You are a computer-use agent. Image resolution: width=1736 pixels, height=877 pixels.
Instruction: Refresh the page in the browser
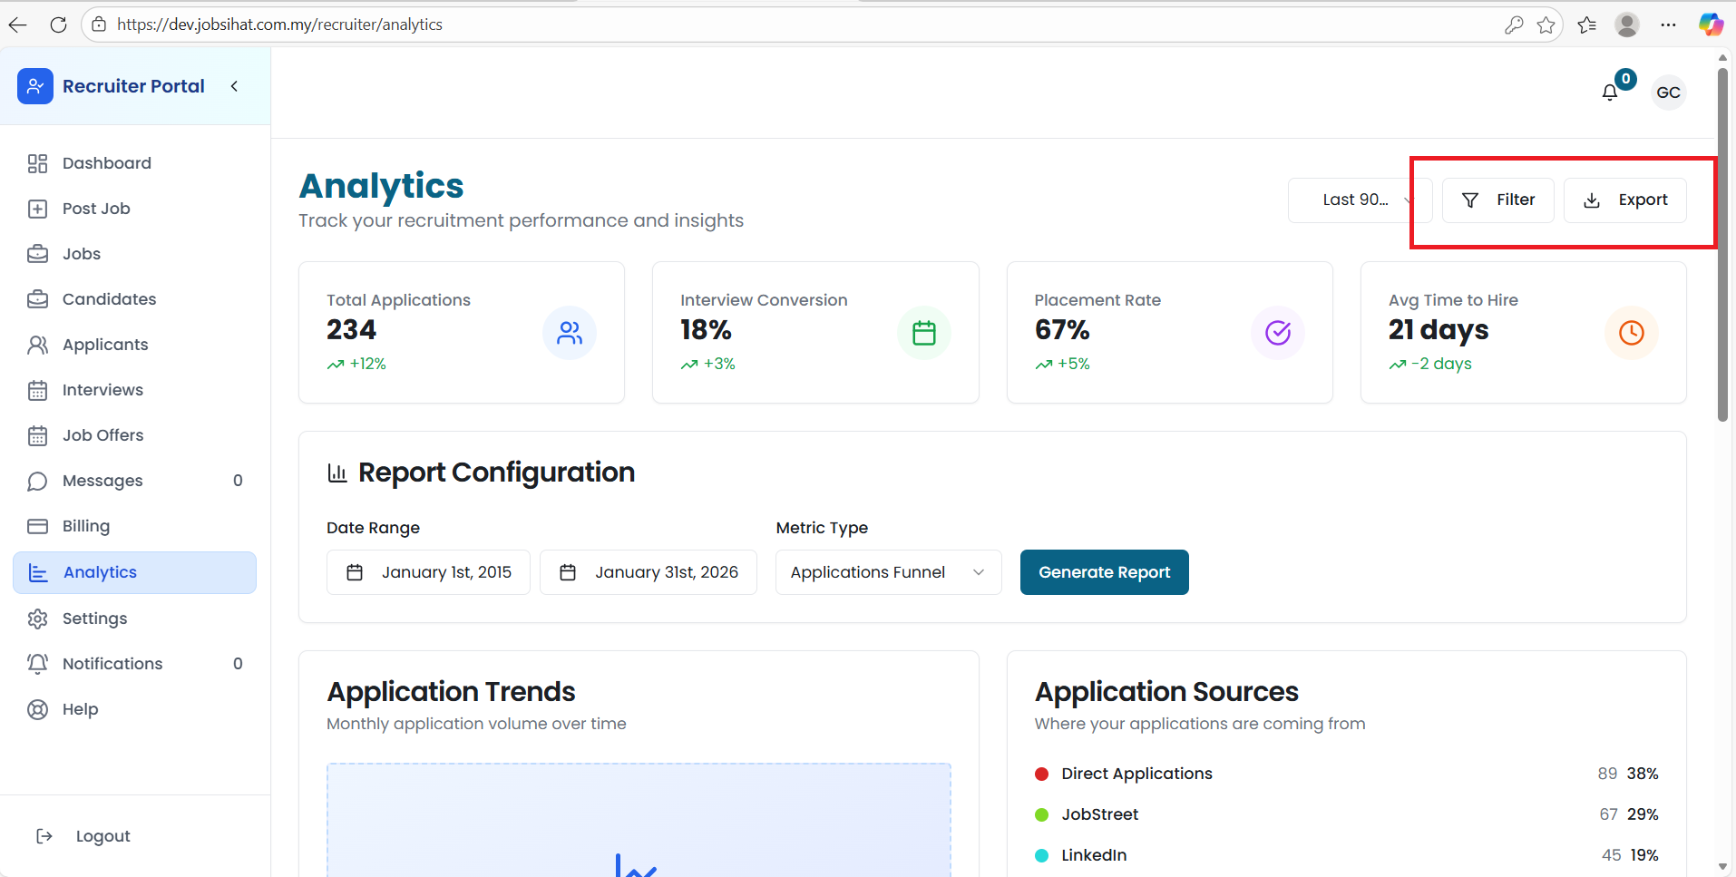58,24
